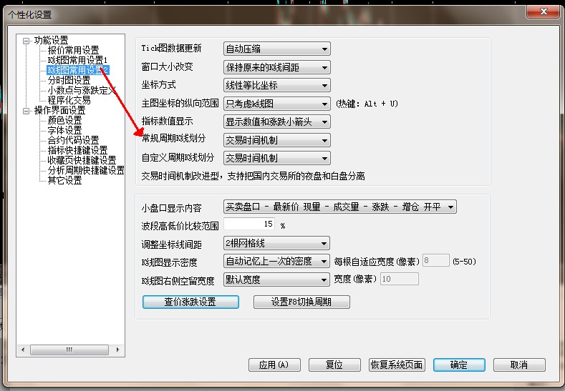Image resolution: width=565 pixels, height=391 pixels.
Task: Open the K线图显示密度 dropdown
Action: click(x=276, y=261)
